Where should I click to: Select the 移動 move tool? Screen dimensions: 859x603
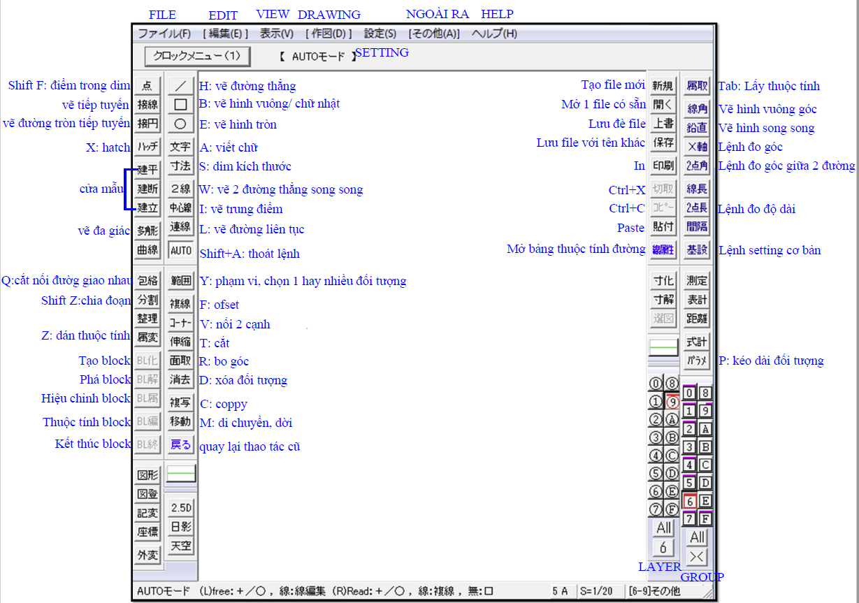[x=181, y=421]
